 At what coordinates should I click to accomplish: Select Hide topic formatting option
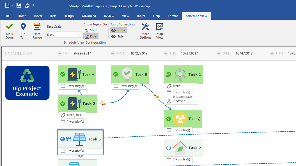[117, 36]
